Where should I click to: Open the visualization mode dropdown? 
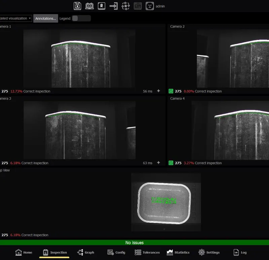point(16,18)
